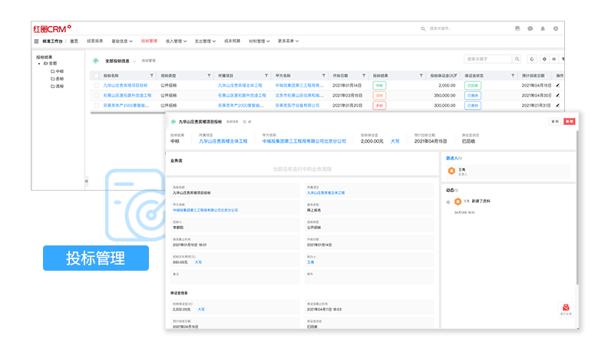Switch to the 投标管理 menu tab
The height and width of the screenshot is (352, 608).
(x=149, y=41)
